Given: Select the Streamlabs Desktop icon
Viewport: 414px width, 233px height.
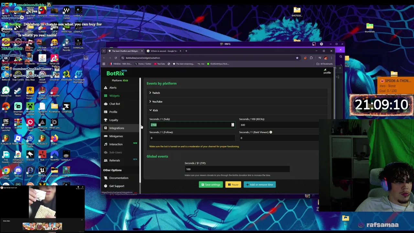Looking at the screenshot, I should (x=18, y=108).
